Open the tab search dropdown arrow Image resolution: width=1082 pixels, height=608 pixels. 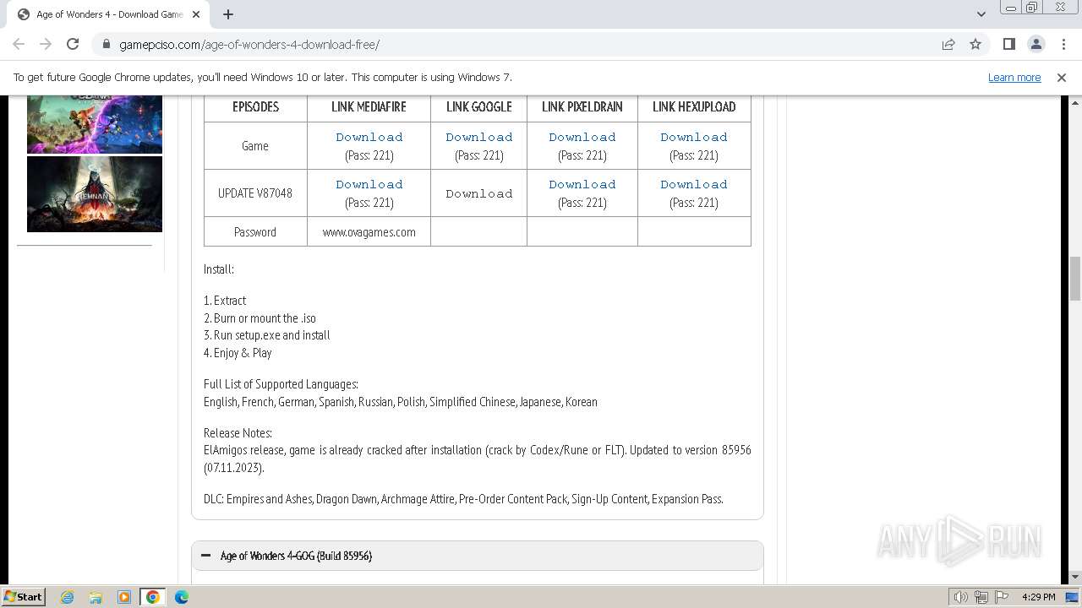[x=981, y=14]
